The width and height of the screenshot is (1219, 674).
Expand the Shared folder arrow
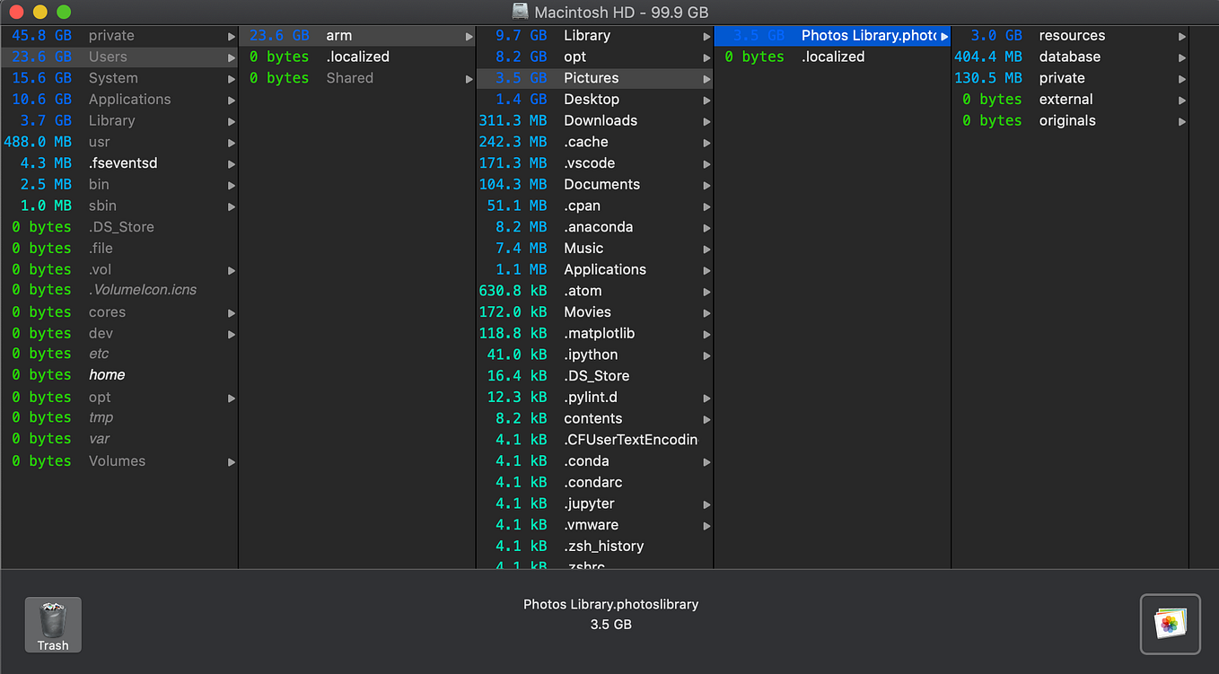click(469, 79)
